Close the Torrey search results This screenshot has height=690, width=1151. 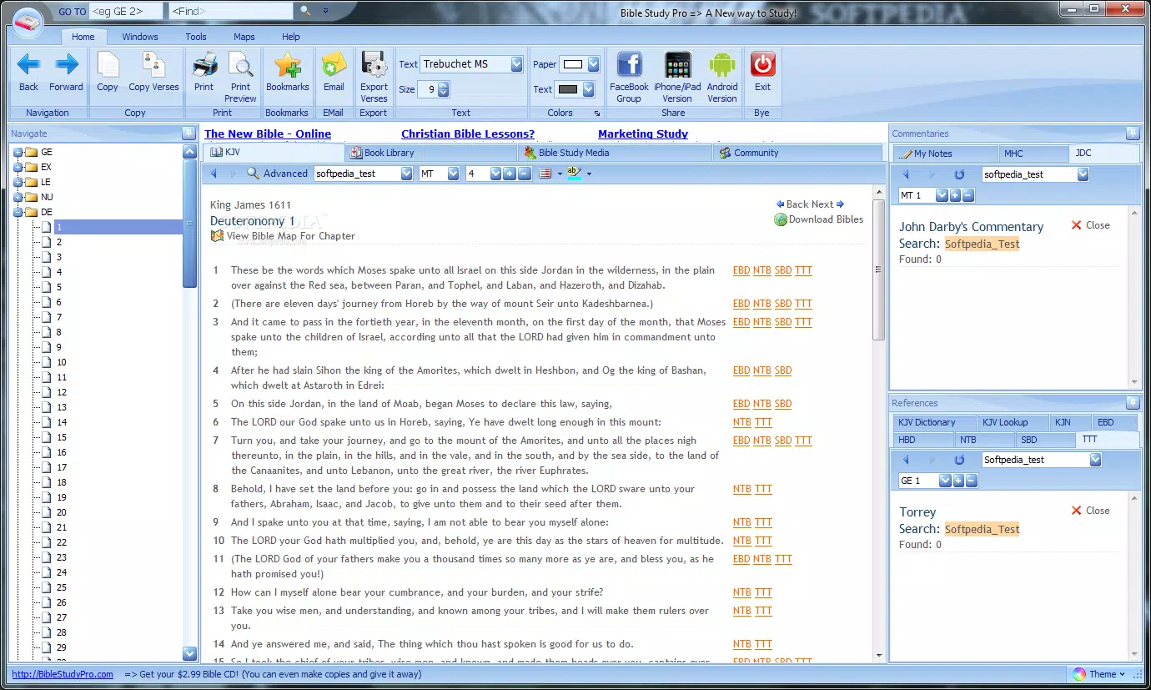pyautogui.click(x=1091, y=511)
